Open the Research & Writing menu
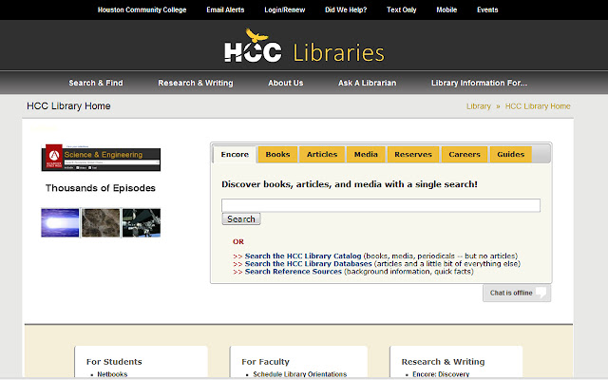 point(196,83)
